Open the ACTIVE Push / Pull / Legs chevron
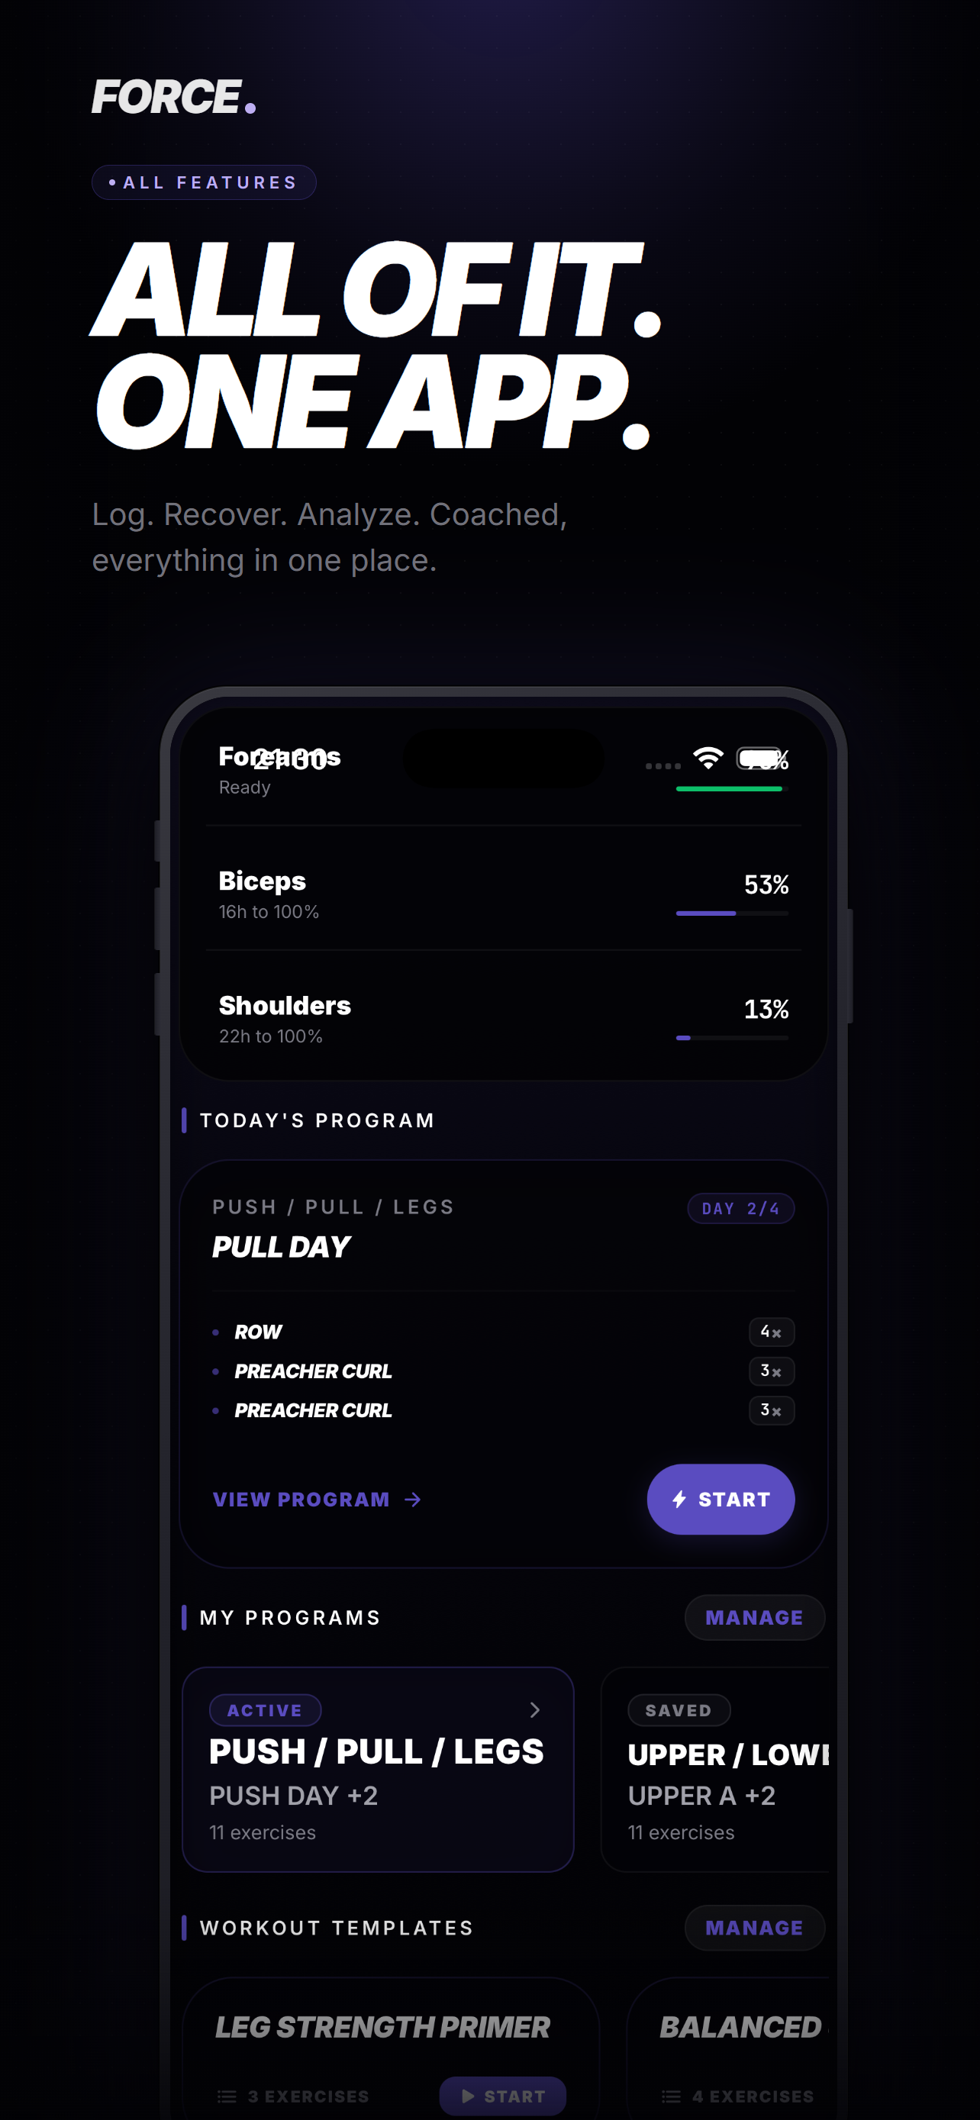 pyautogui.click(x=535, y=1710)
